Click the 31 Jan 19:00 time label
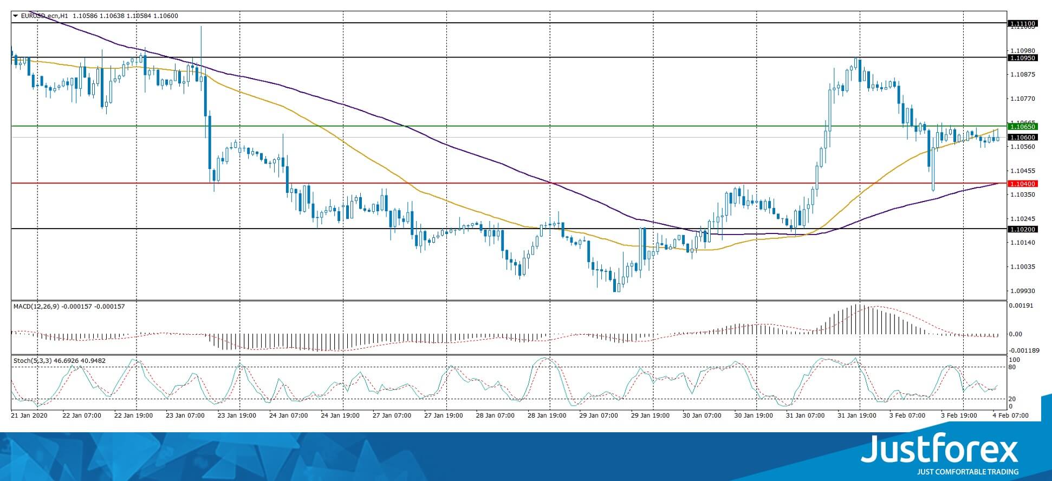This screenshot has height=481, width=1052. click(857, 415)
